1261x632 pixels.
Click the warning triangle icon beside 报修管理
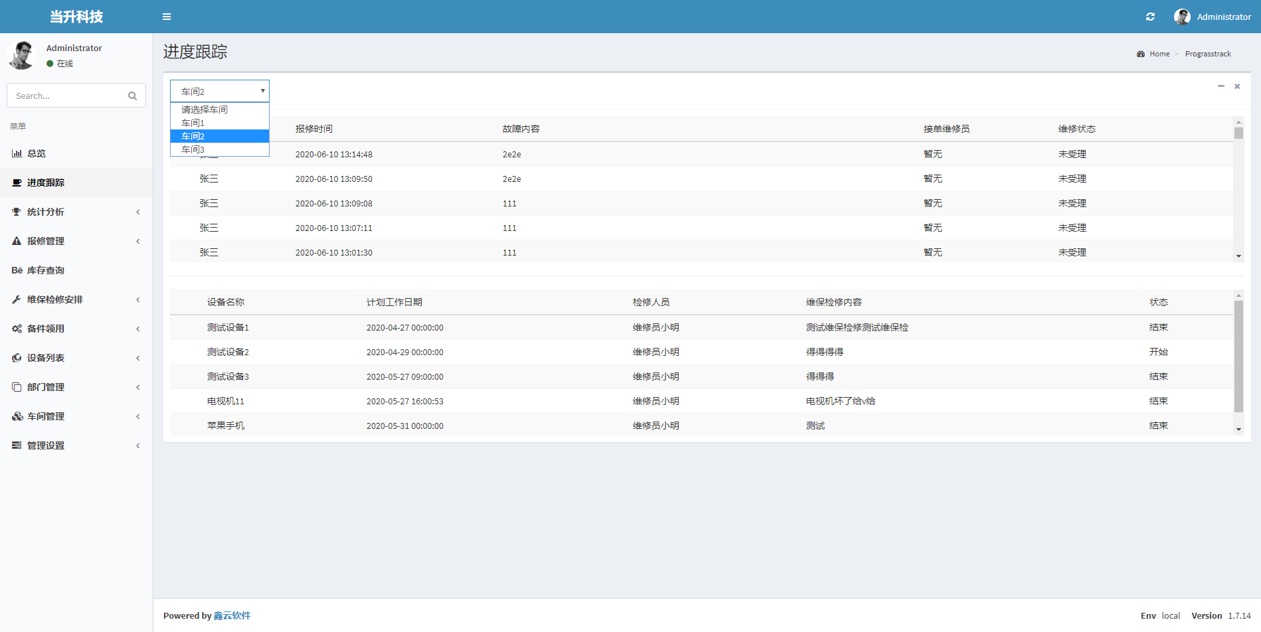coord(17,241)
